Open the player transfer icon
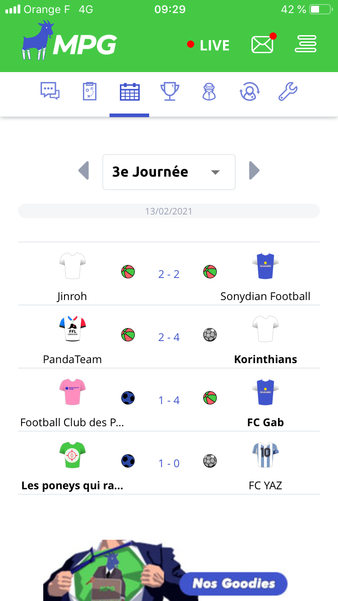This screenshot has width=338, height=601. [248, 91]
